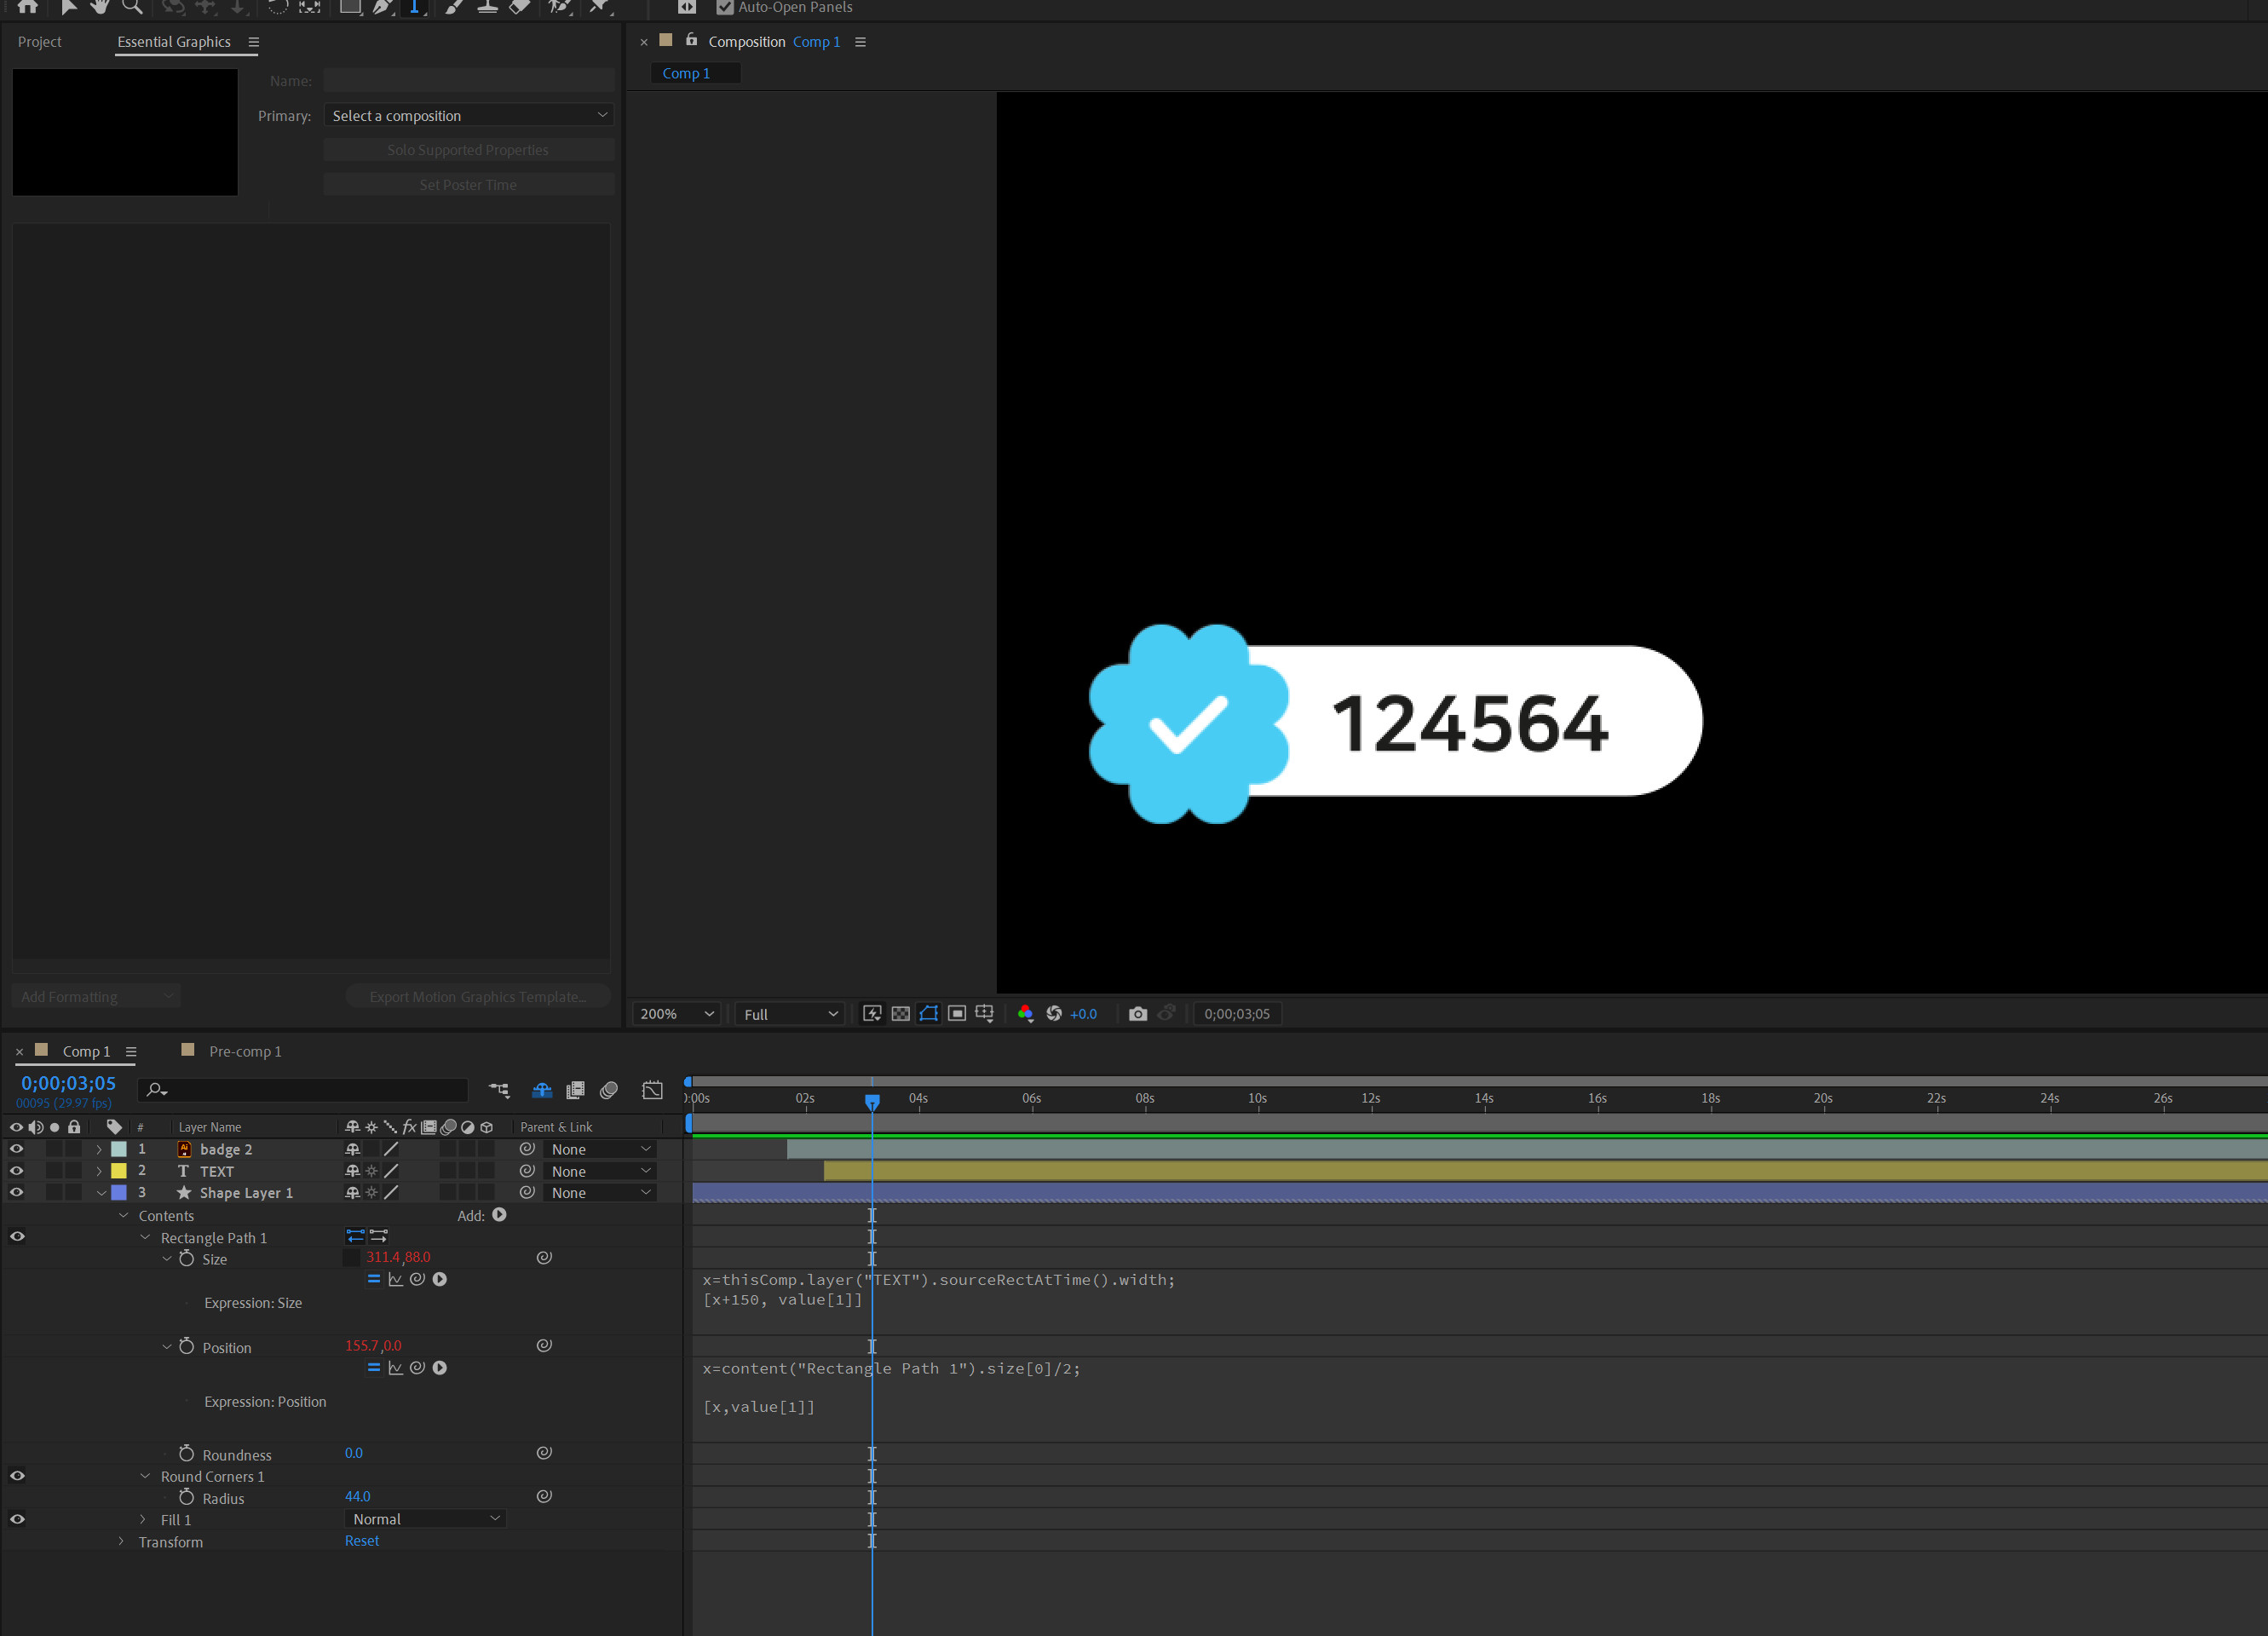Click Export Motion Graphics Template

[477, 996]
